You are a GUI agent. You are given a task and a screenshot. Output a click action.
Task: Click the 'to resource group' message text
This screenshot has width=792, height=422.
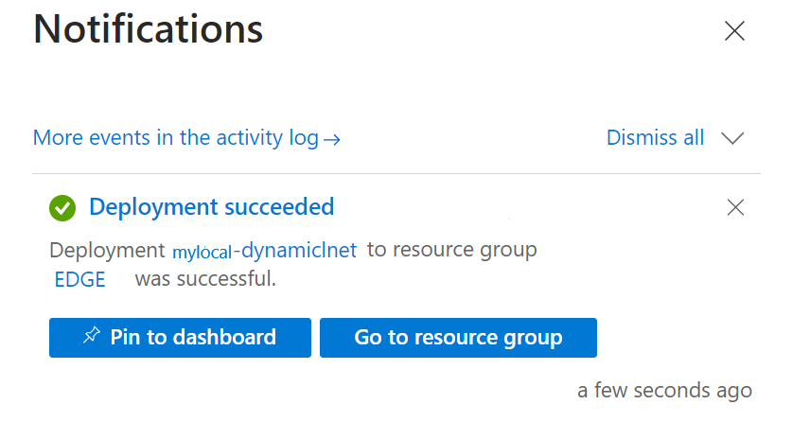pos(451,251)
